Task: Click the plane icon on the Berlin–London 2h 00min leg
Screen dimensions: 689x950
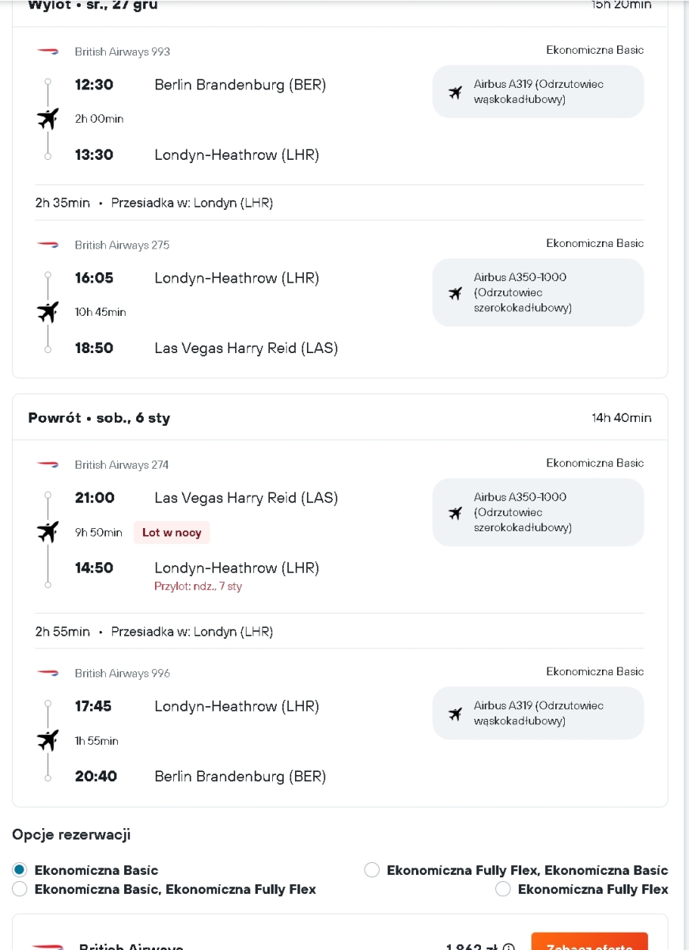Action: pos(47,119)
